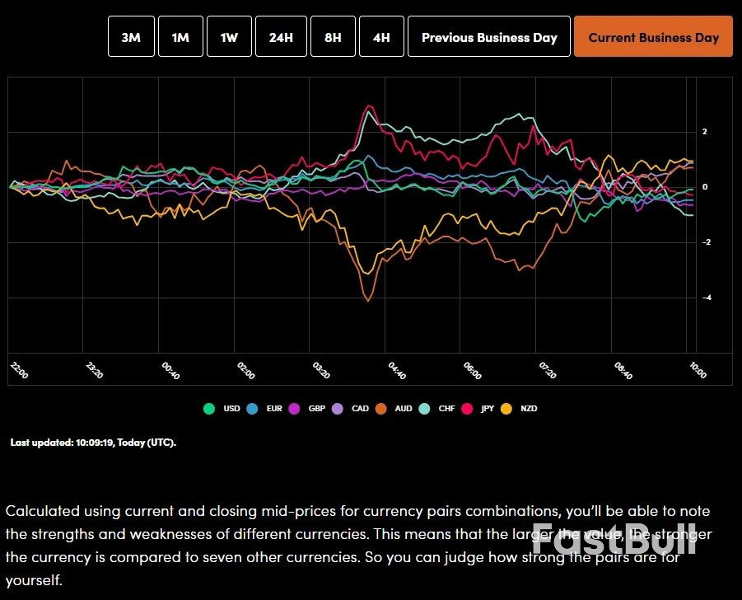Click the 04:40 x-axis time label

pos(396,371)
